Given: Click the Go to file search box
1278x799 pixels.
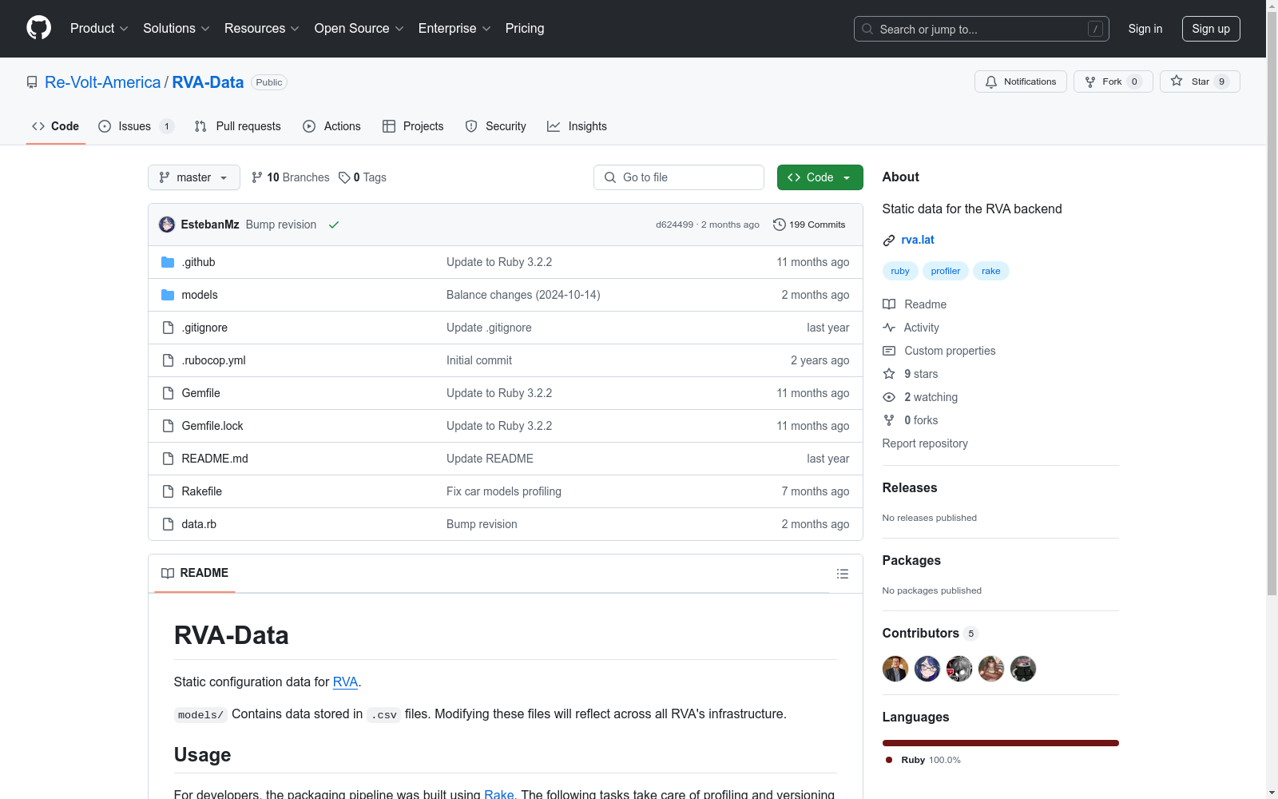Looking at the screenshot, I should 679,177.
